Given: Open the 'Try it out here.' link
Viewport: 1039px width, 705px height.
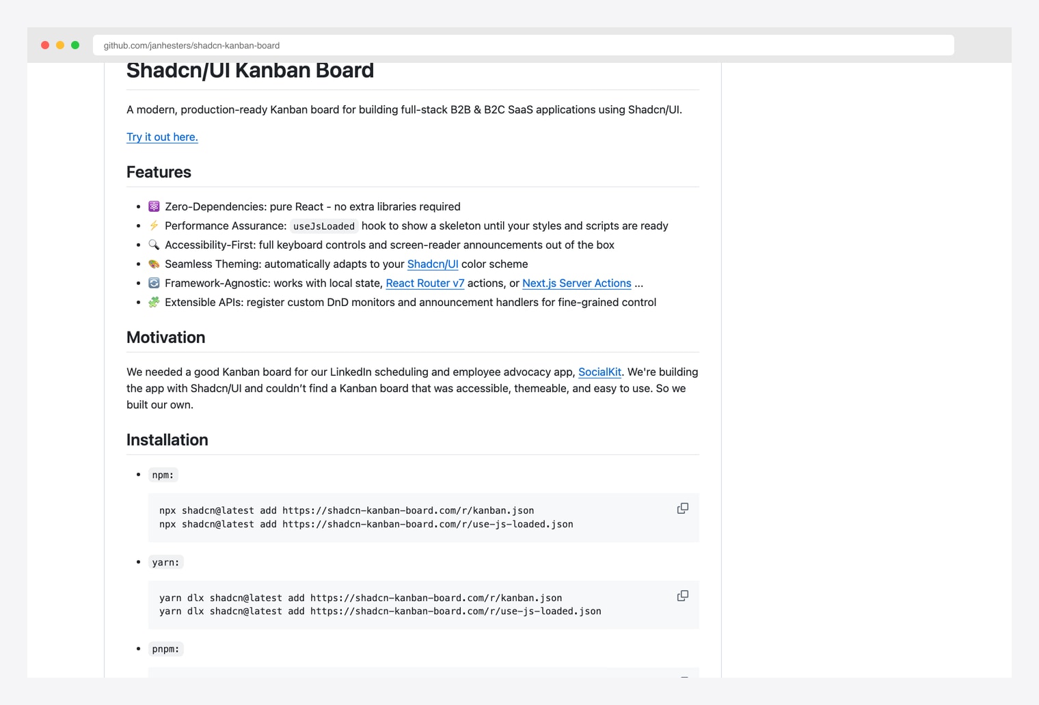Looking at the screenshot, I should coord(162,137).
